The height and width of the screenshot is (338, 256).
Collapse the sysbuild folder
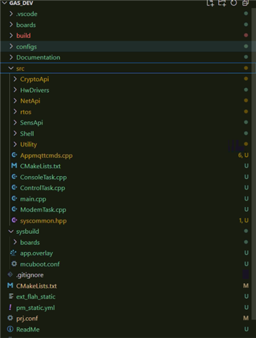click(x=11, y=231)
